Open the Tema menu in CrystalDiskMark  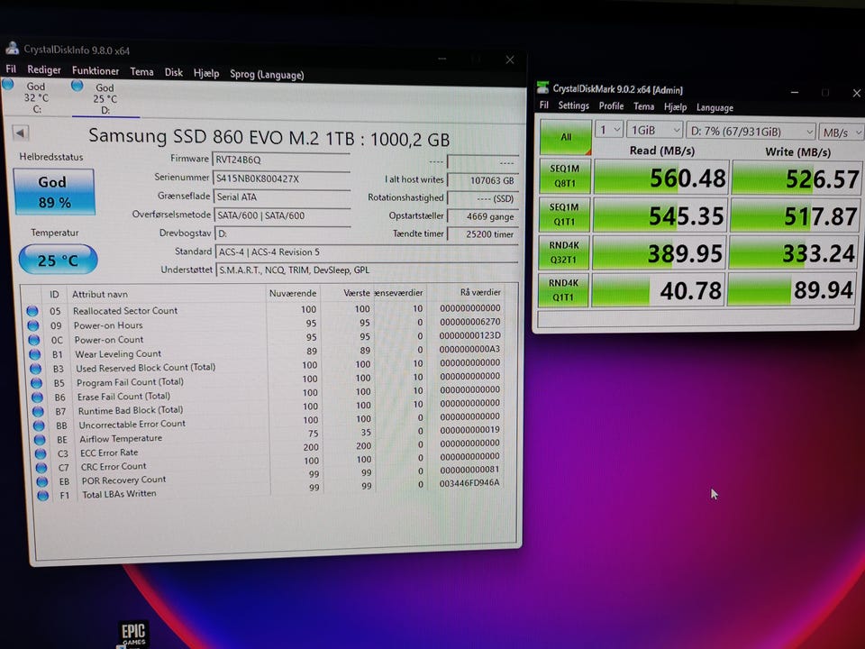(643, 106)
